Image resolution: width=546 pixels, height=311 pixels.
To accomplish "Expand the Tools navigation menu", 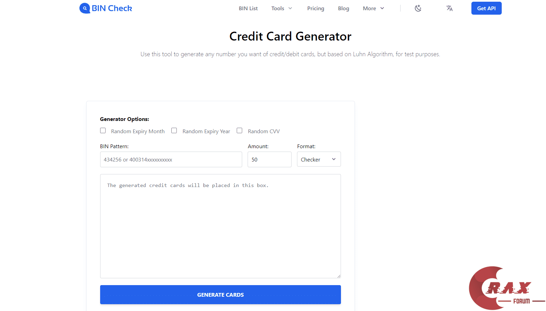I will pos(278,8).
